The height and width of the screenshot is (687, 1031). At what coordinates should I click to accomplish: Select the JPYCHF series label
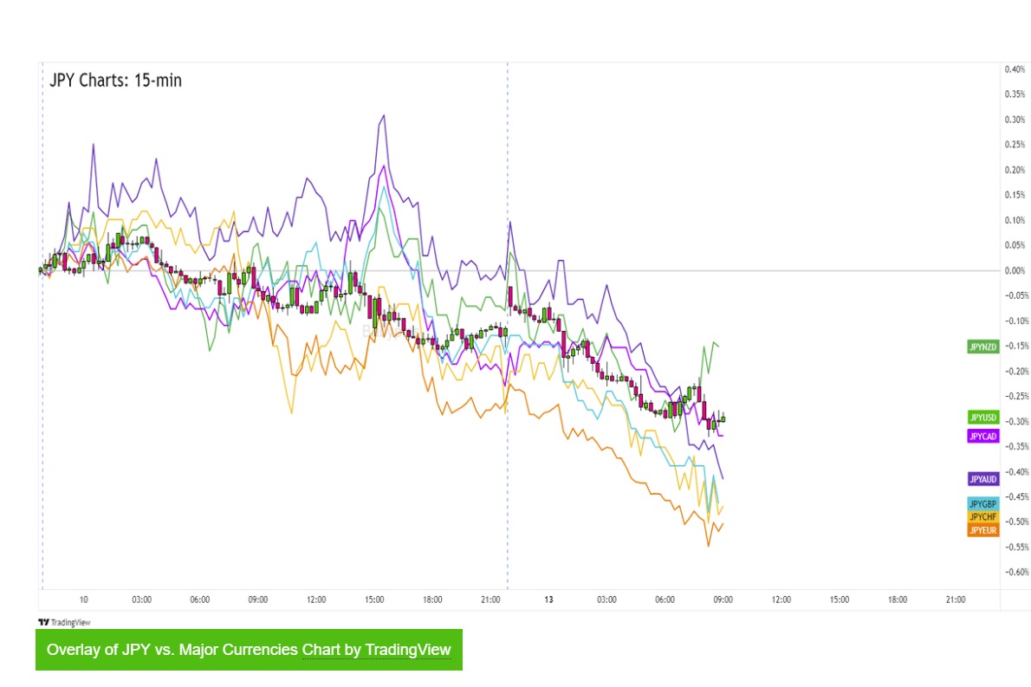(983, 517)
